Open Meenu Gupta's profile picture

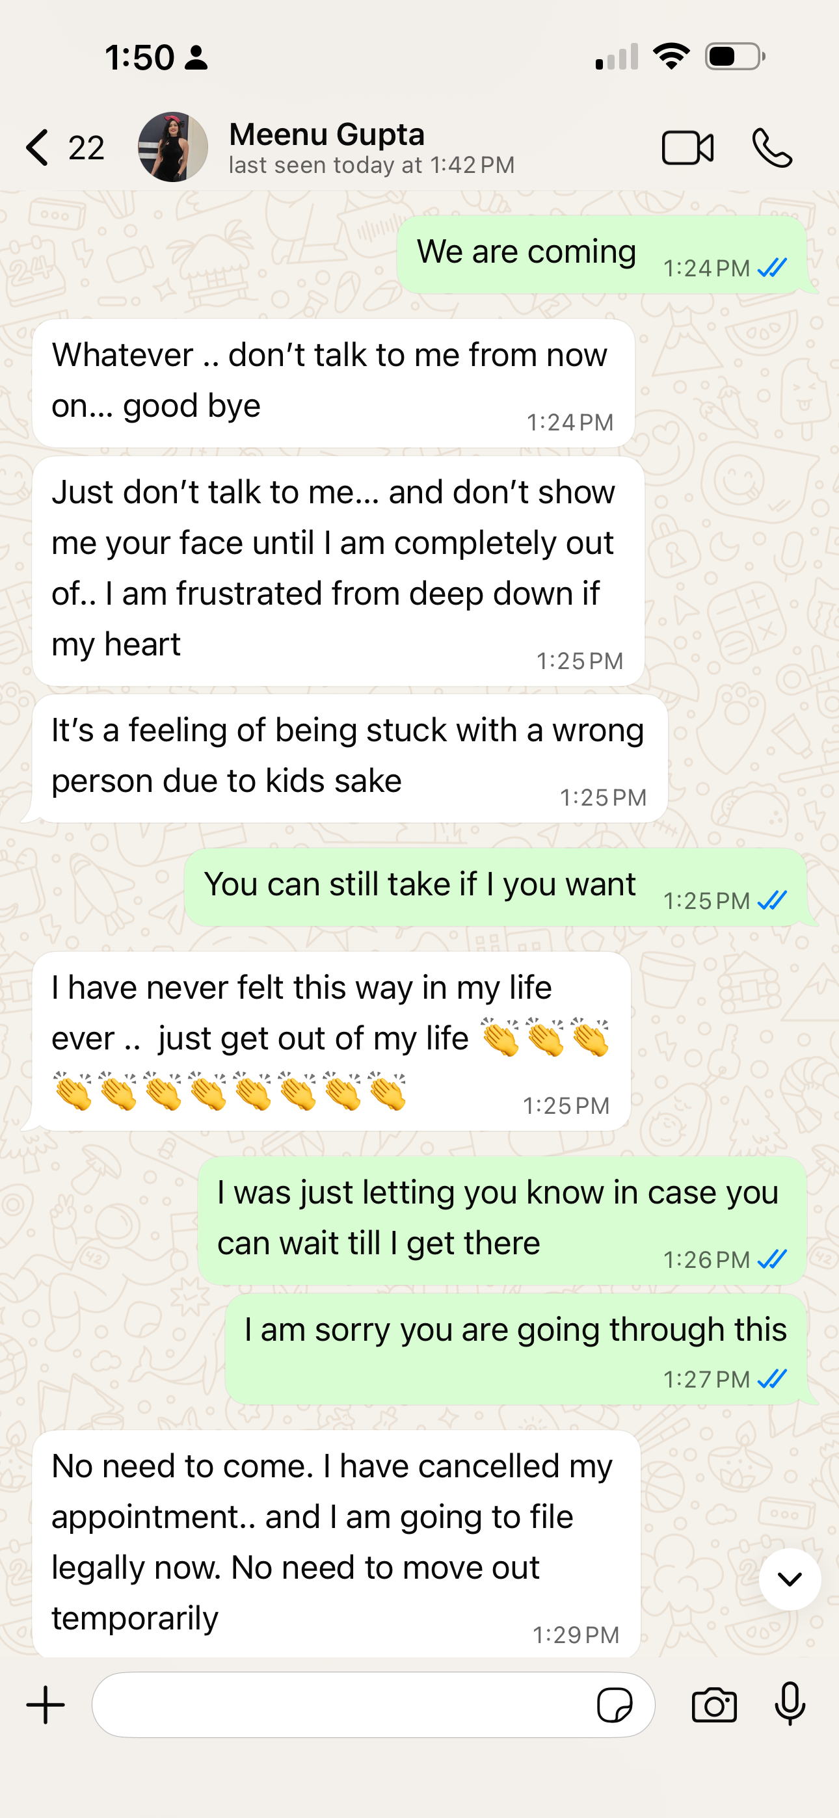coord(173,147)
